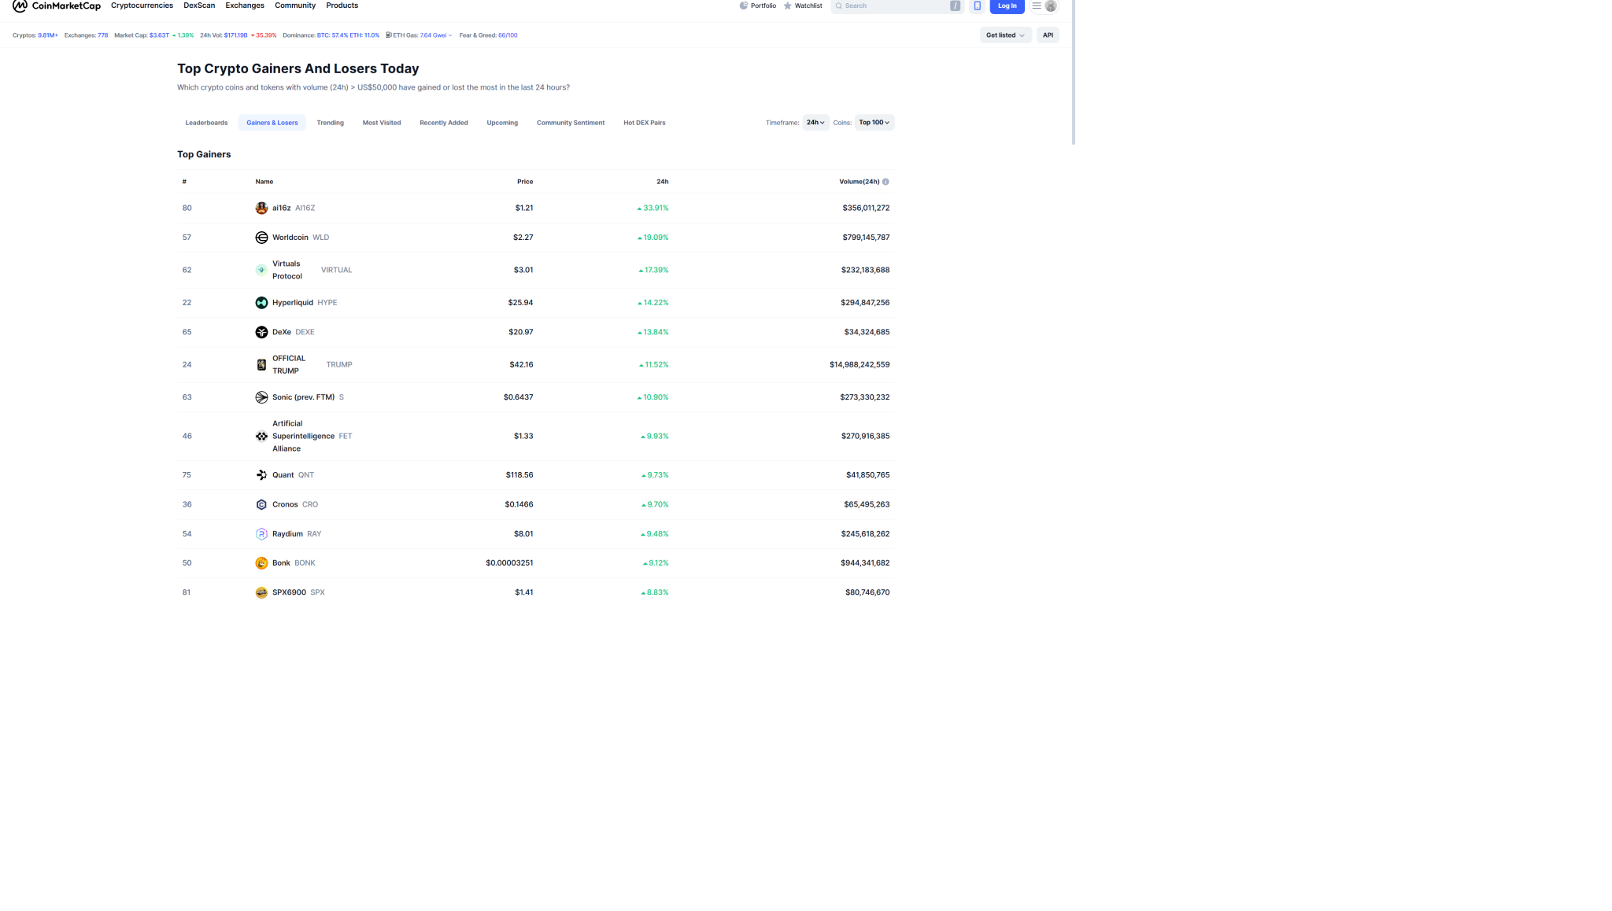Click the CoinMarketCap logo icon
Viewport: 1612px width, 911px height.
click(20, 6)
